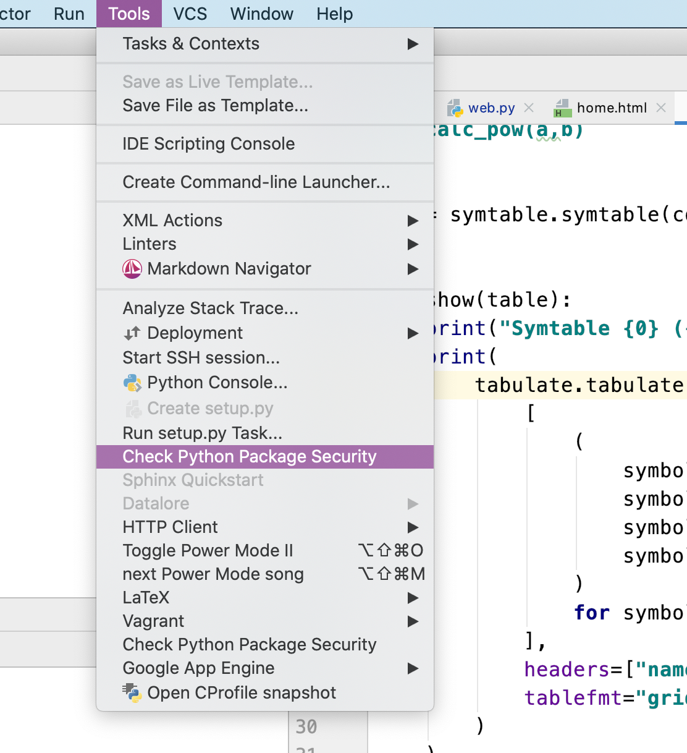Close the web.py tab
687x753 pixels.
click(529, 108)
